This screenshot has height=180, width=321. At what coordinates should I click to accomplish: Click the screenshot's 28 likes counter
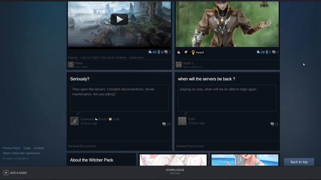[x=260, y=52]
